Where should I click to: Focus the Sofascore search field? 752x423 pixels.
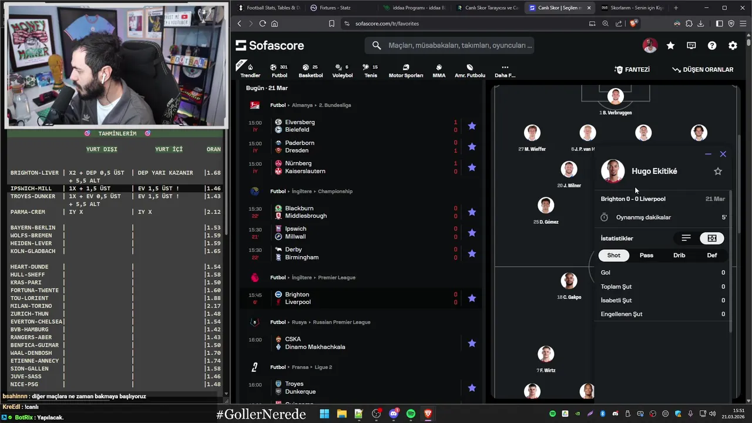[449, 45]
